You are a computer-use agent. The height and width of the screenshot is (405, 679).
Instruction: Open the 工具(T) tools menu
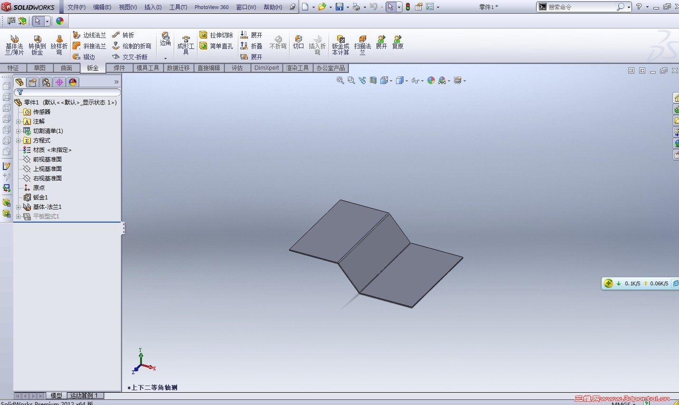pos(178,7)
